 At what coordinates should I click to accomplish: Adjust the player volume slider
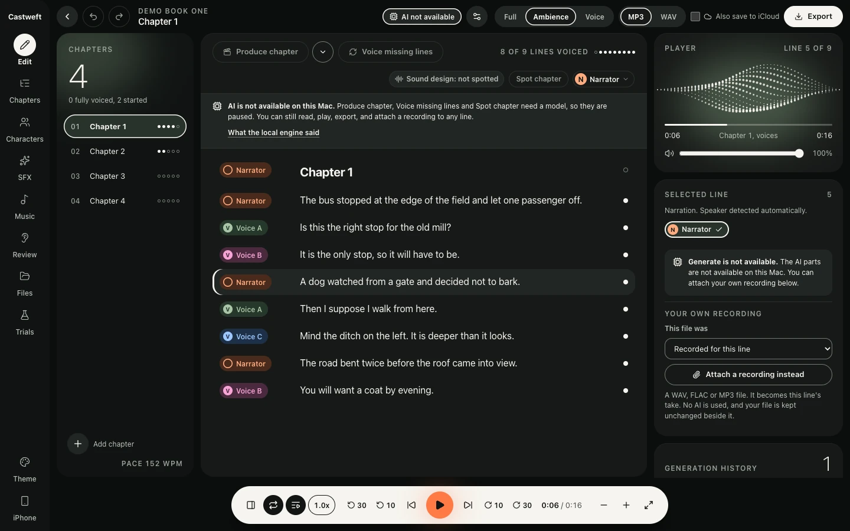(741, 153)
